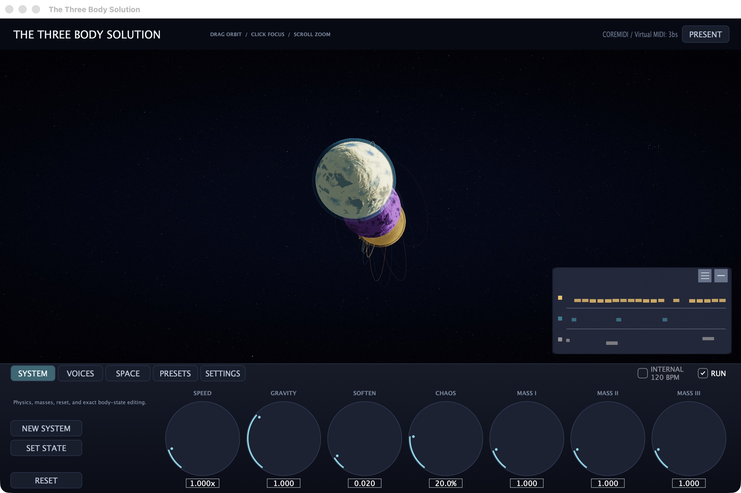Collapse the note roll panel with minus icon
The width and height of the screenshot is (741, 493).
click(x=720, y=276)
